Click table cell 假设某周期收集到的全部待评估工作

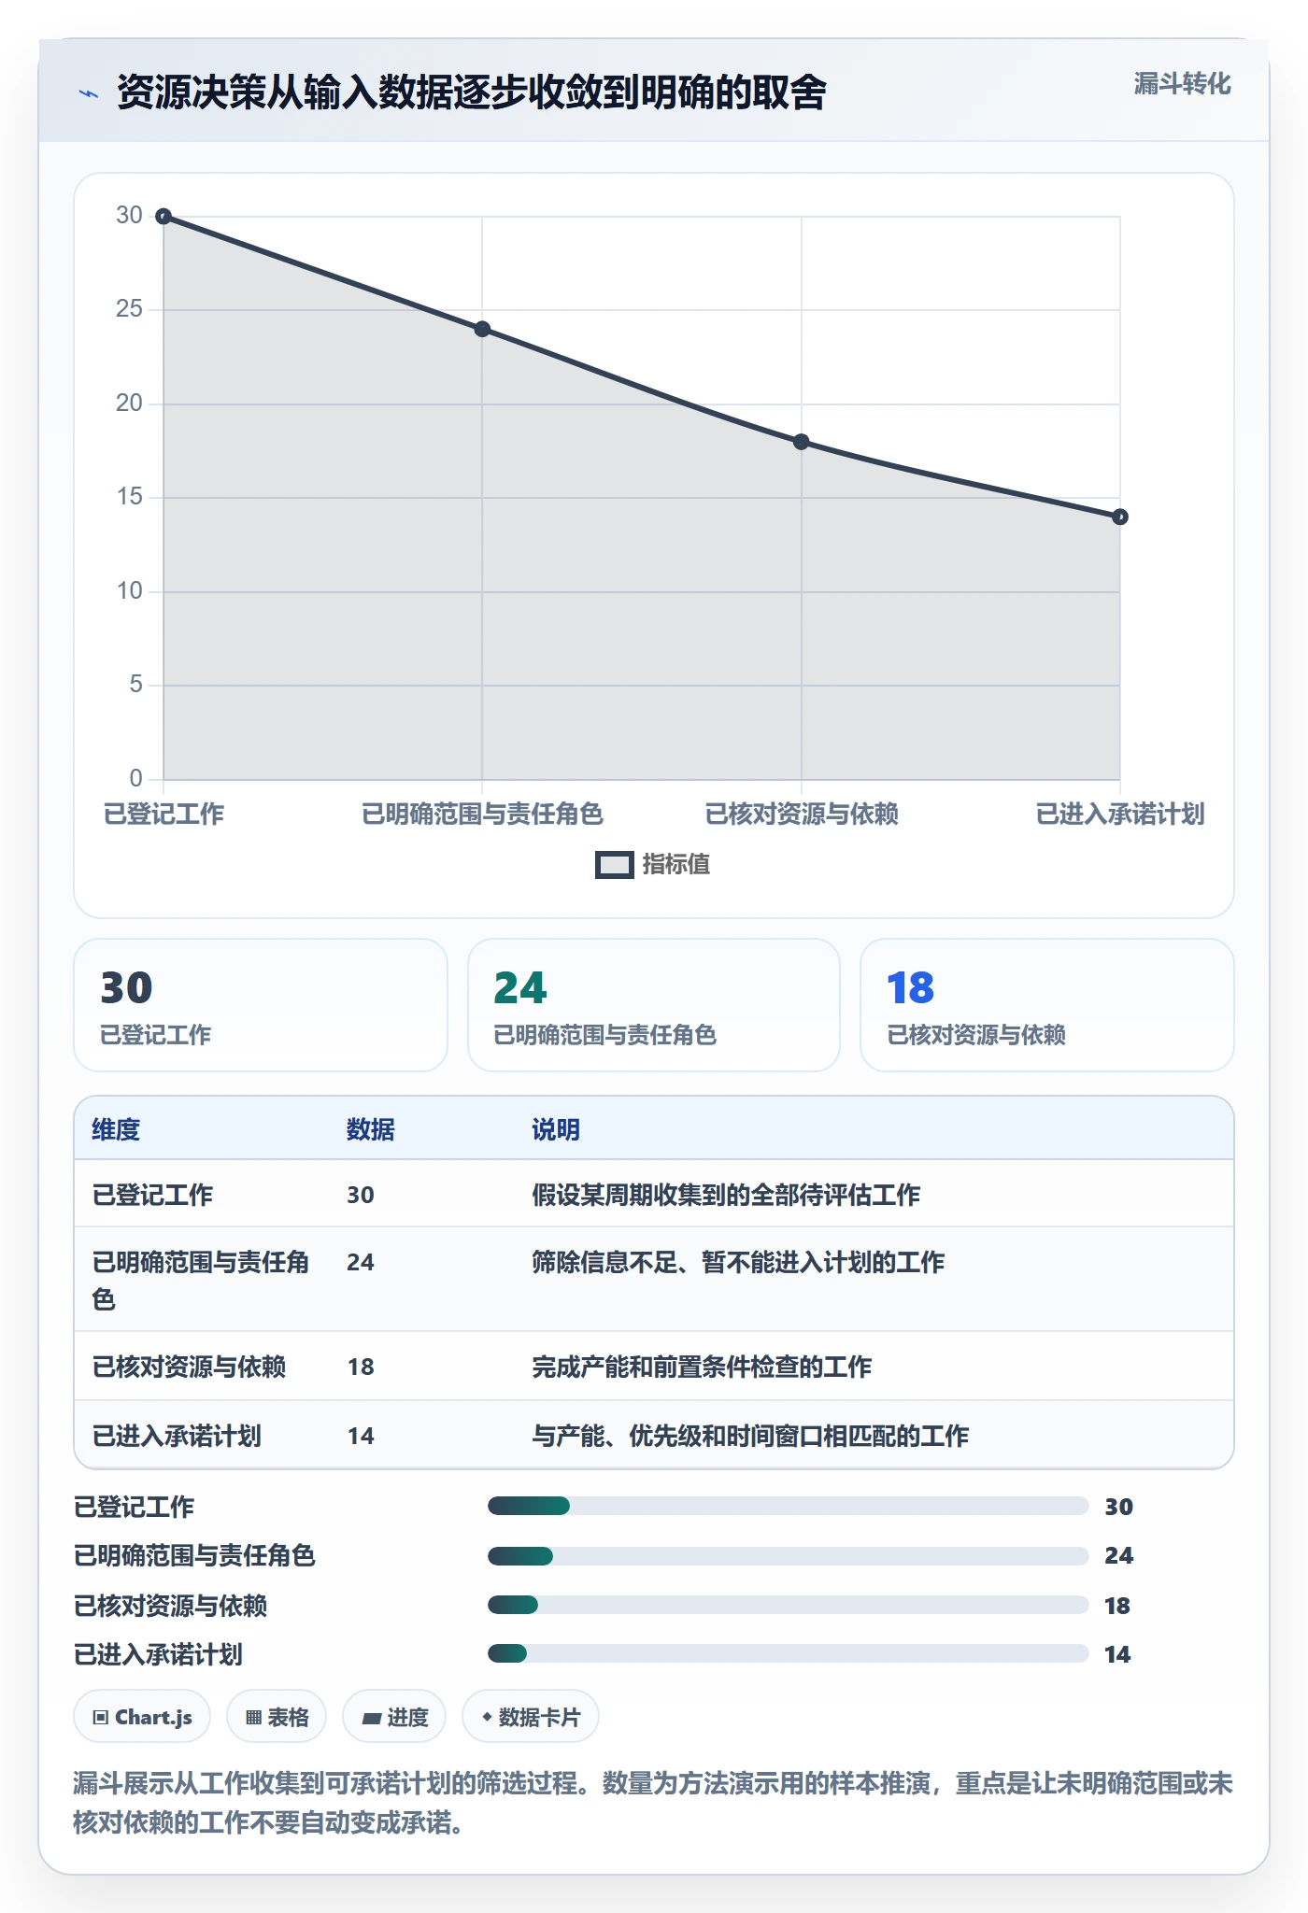coord(726,1195)
